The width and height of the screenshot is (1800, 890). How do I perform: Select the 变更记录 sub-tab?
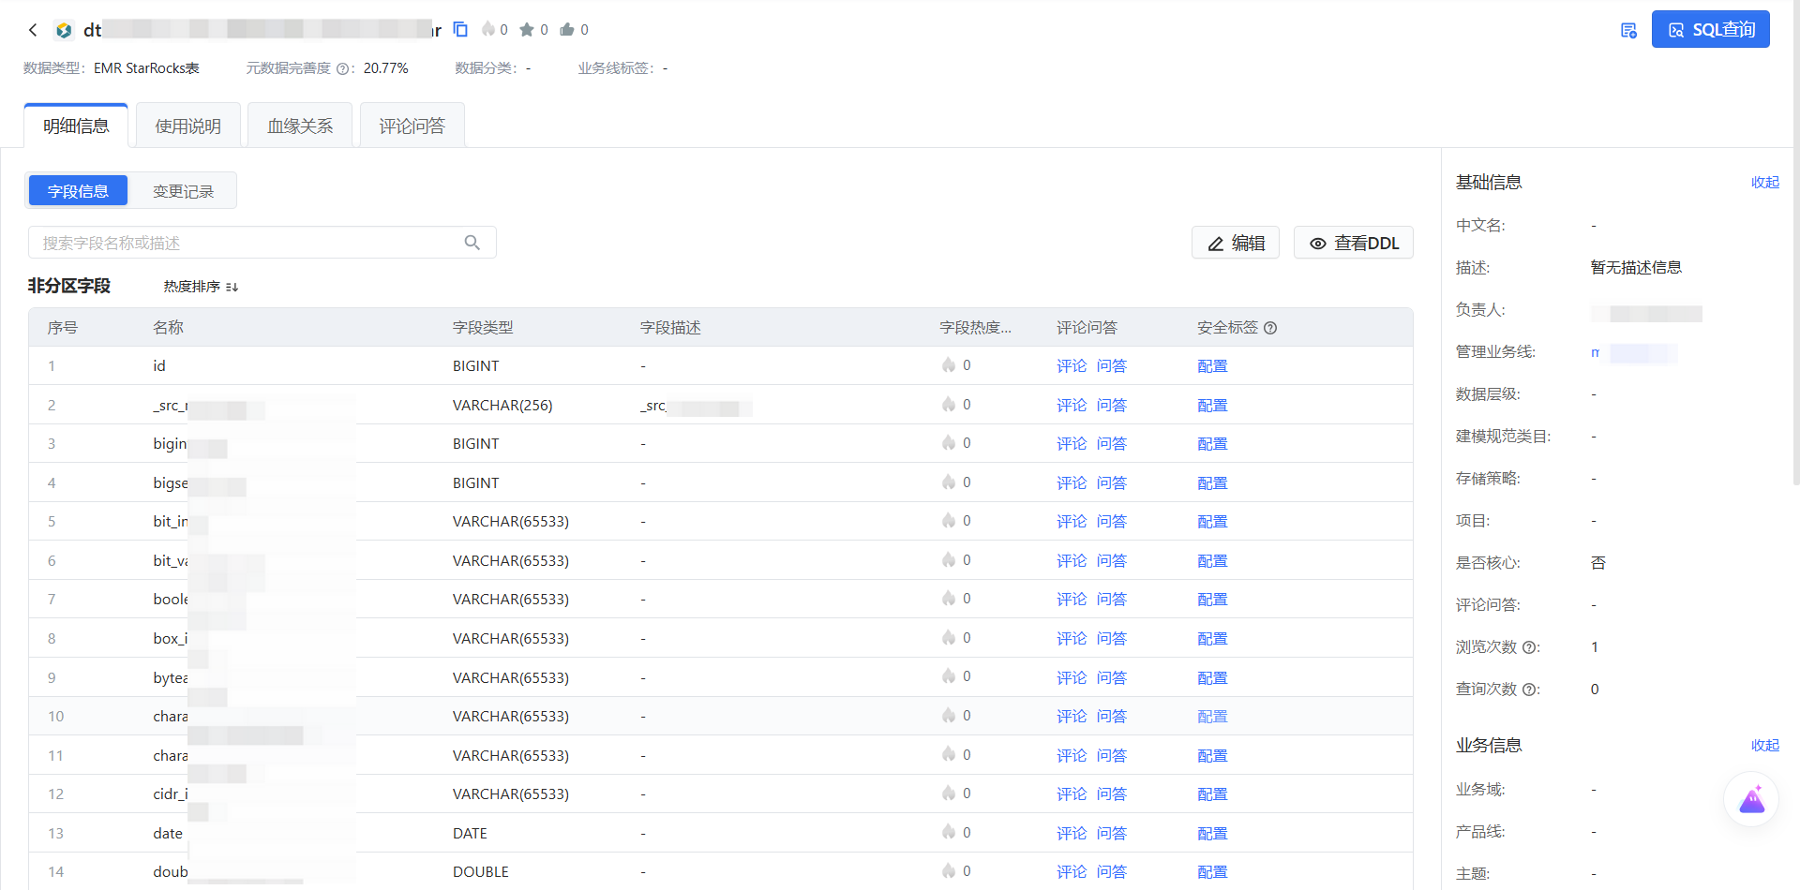pos(183,191)
